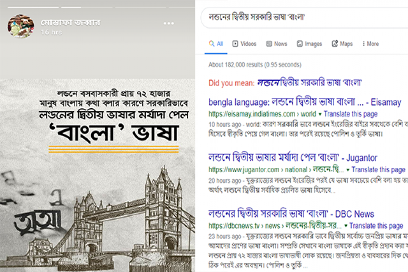Open the Maps search tab

coord(342,44)
